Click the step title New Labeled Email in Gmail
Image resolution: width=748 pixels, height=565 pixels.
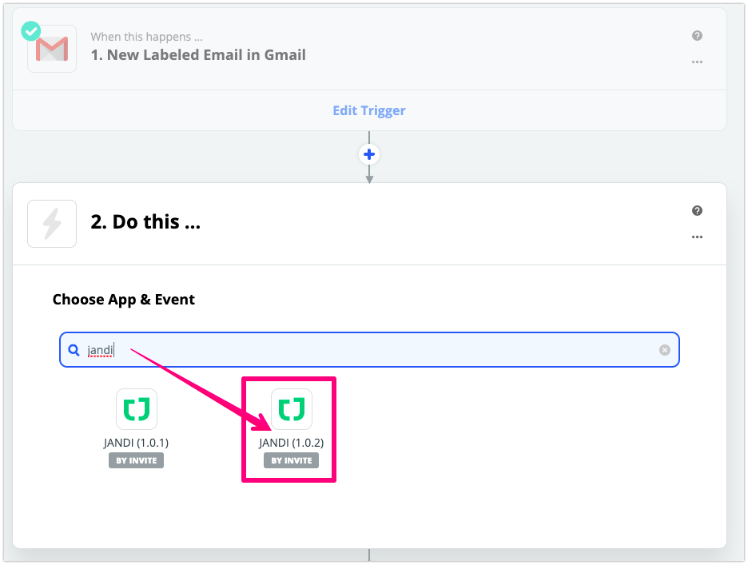198,55
